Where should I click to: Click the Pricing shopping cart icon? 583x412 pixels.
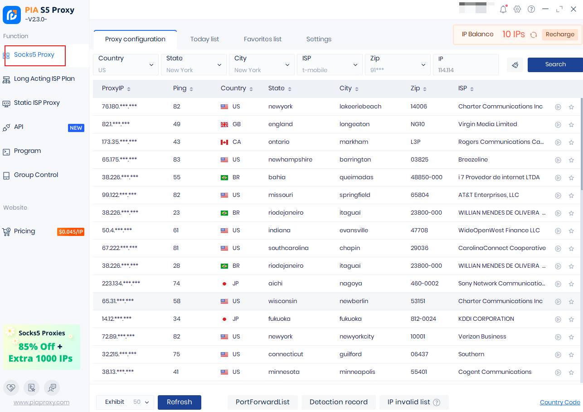(x=6, y=232)
